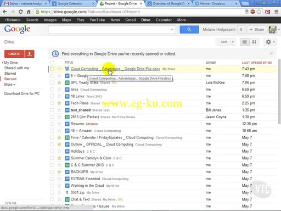Expand the More dropdown in black bar

(x=183, y=20)
